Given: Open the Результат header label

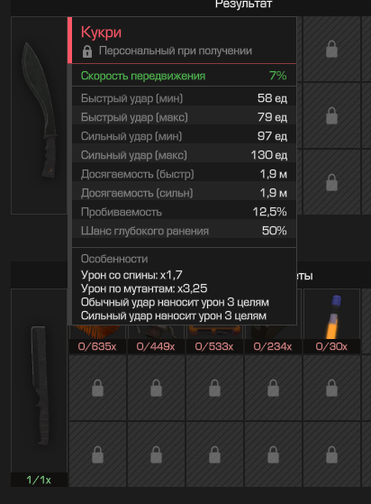Looking at the screenshot, I should click(244, 4).
